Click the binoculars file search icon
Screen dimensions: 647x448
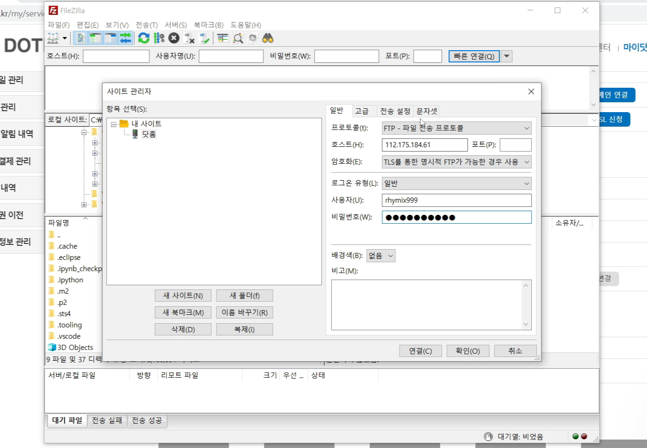point(268,38)
